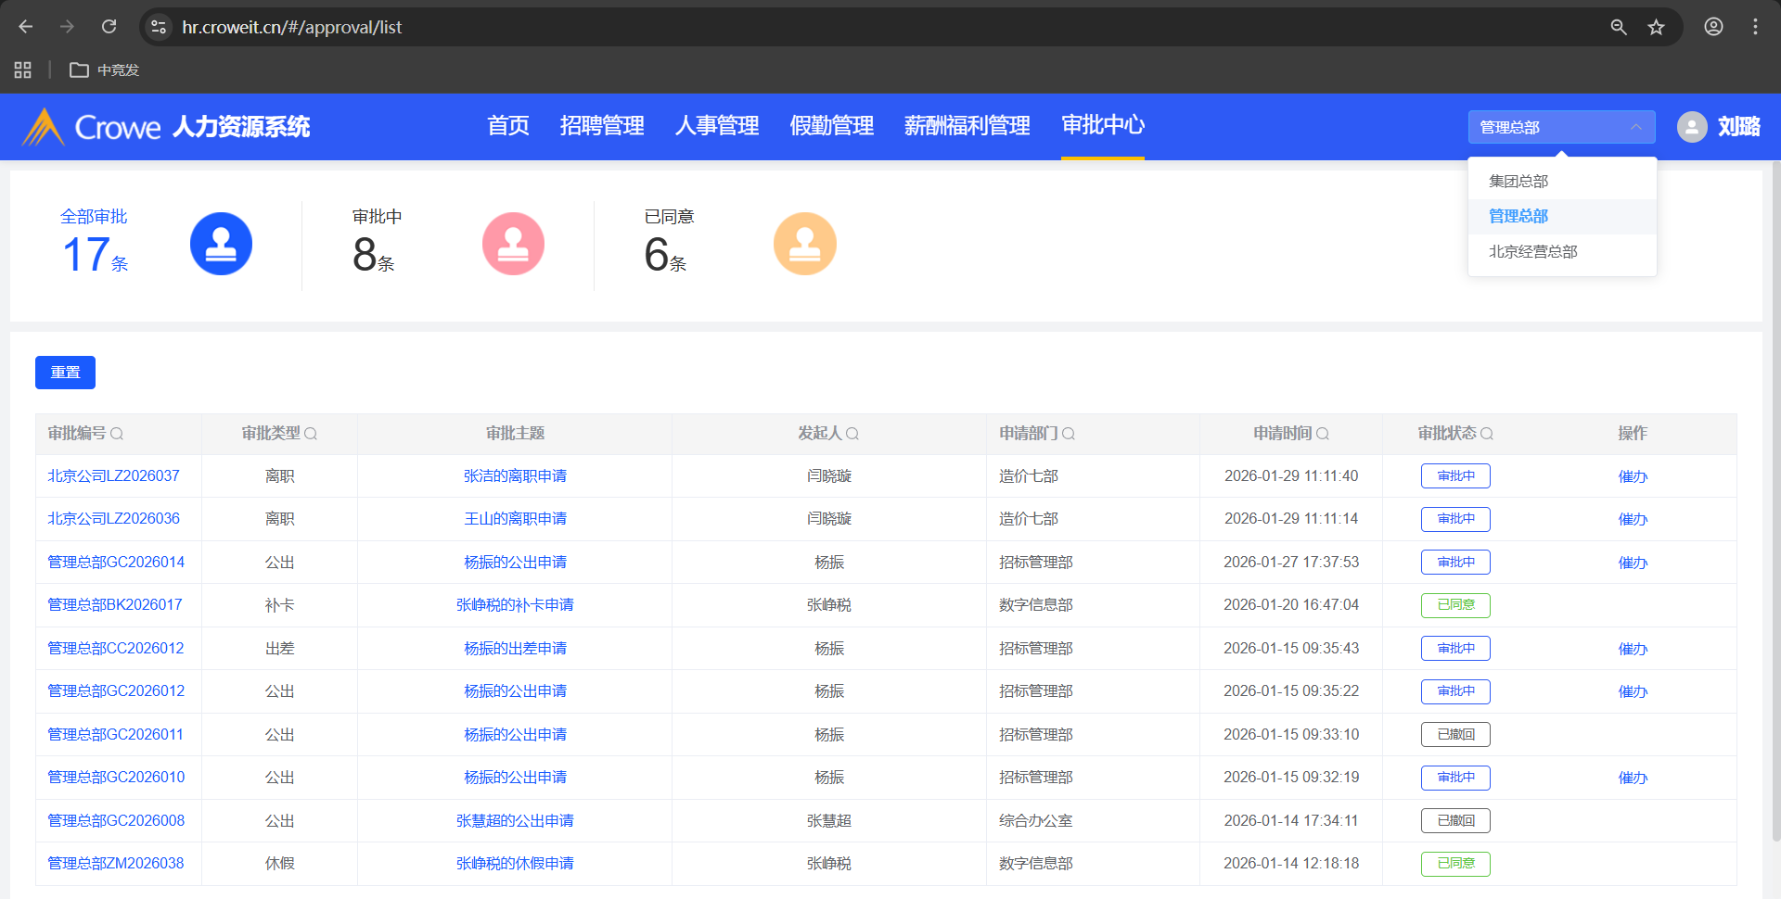Select 集团总部 from department list
Image resolution: width=1781 pixels, height=899 pixels.
pos(1518,182)
